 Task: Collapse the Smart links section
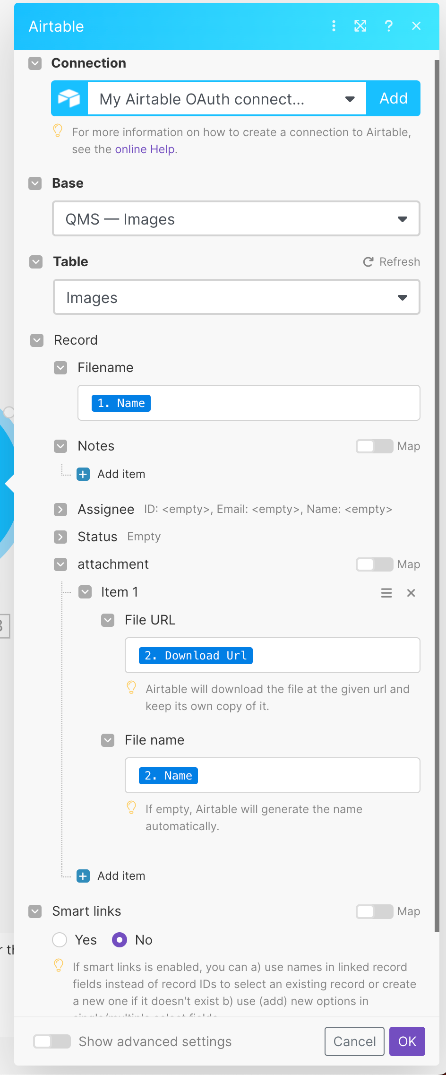(x=35, y=911)
